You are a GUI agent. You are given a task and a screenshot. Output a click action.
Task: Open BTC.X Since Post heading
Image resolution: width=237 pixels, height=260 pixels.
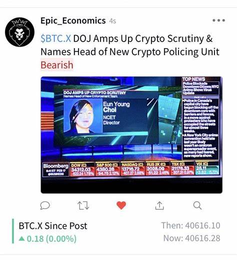[53, 226]
